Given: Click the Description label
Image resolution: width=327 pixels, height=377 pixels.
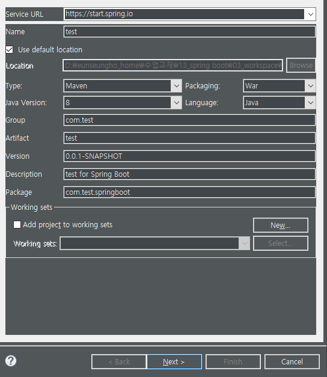Looking at the screenshot, I should coord(24,174).
